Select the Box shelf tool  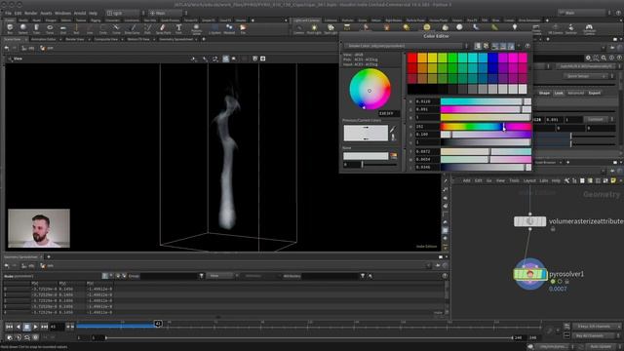click(10, 28)
